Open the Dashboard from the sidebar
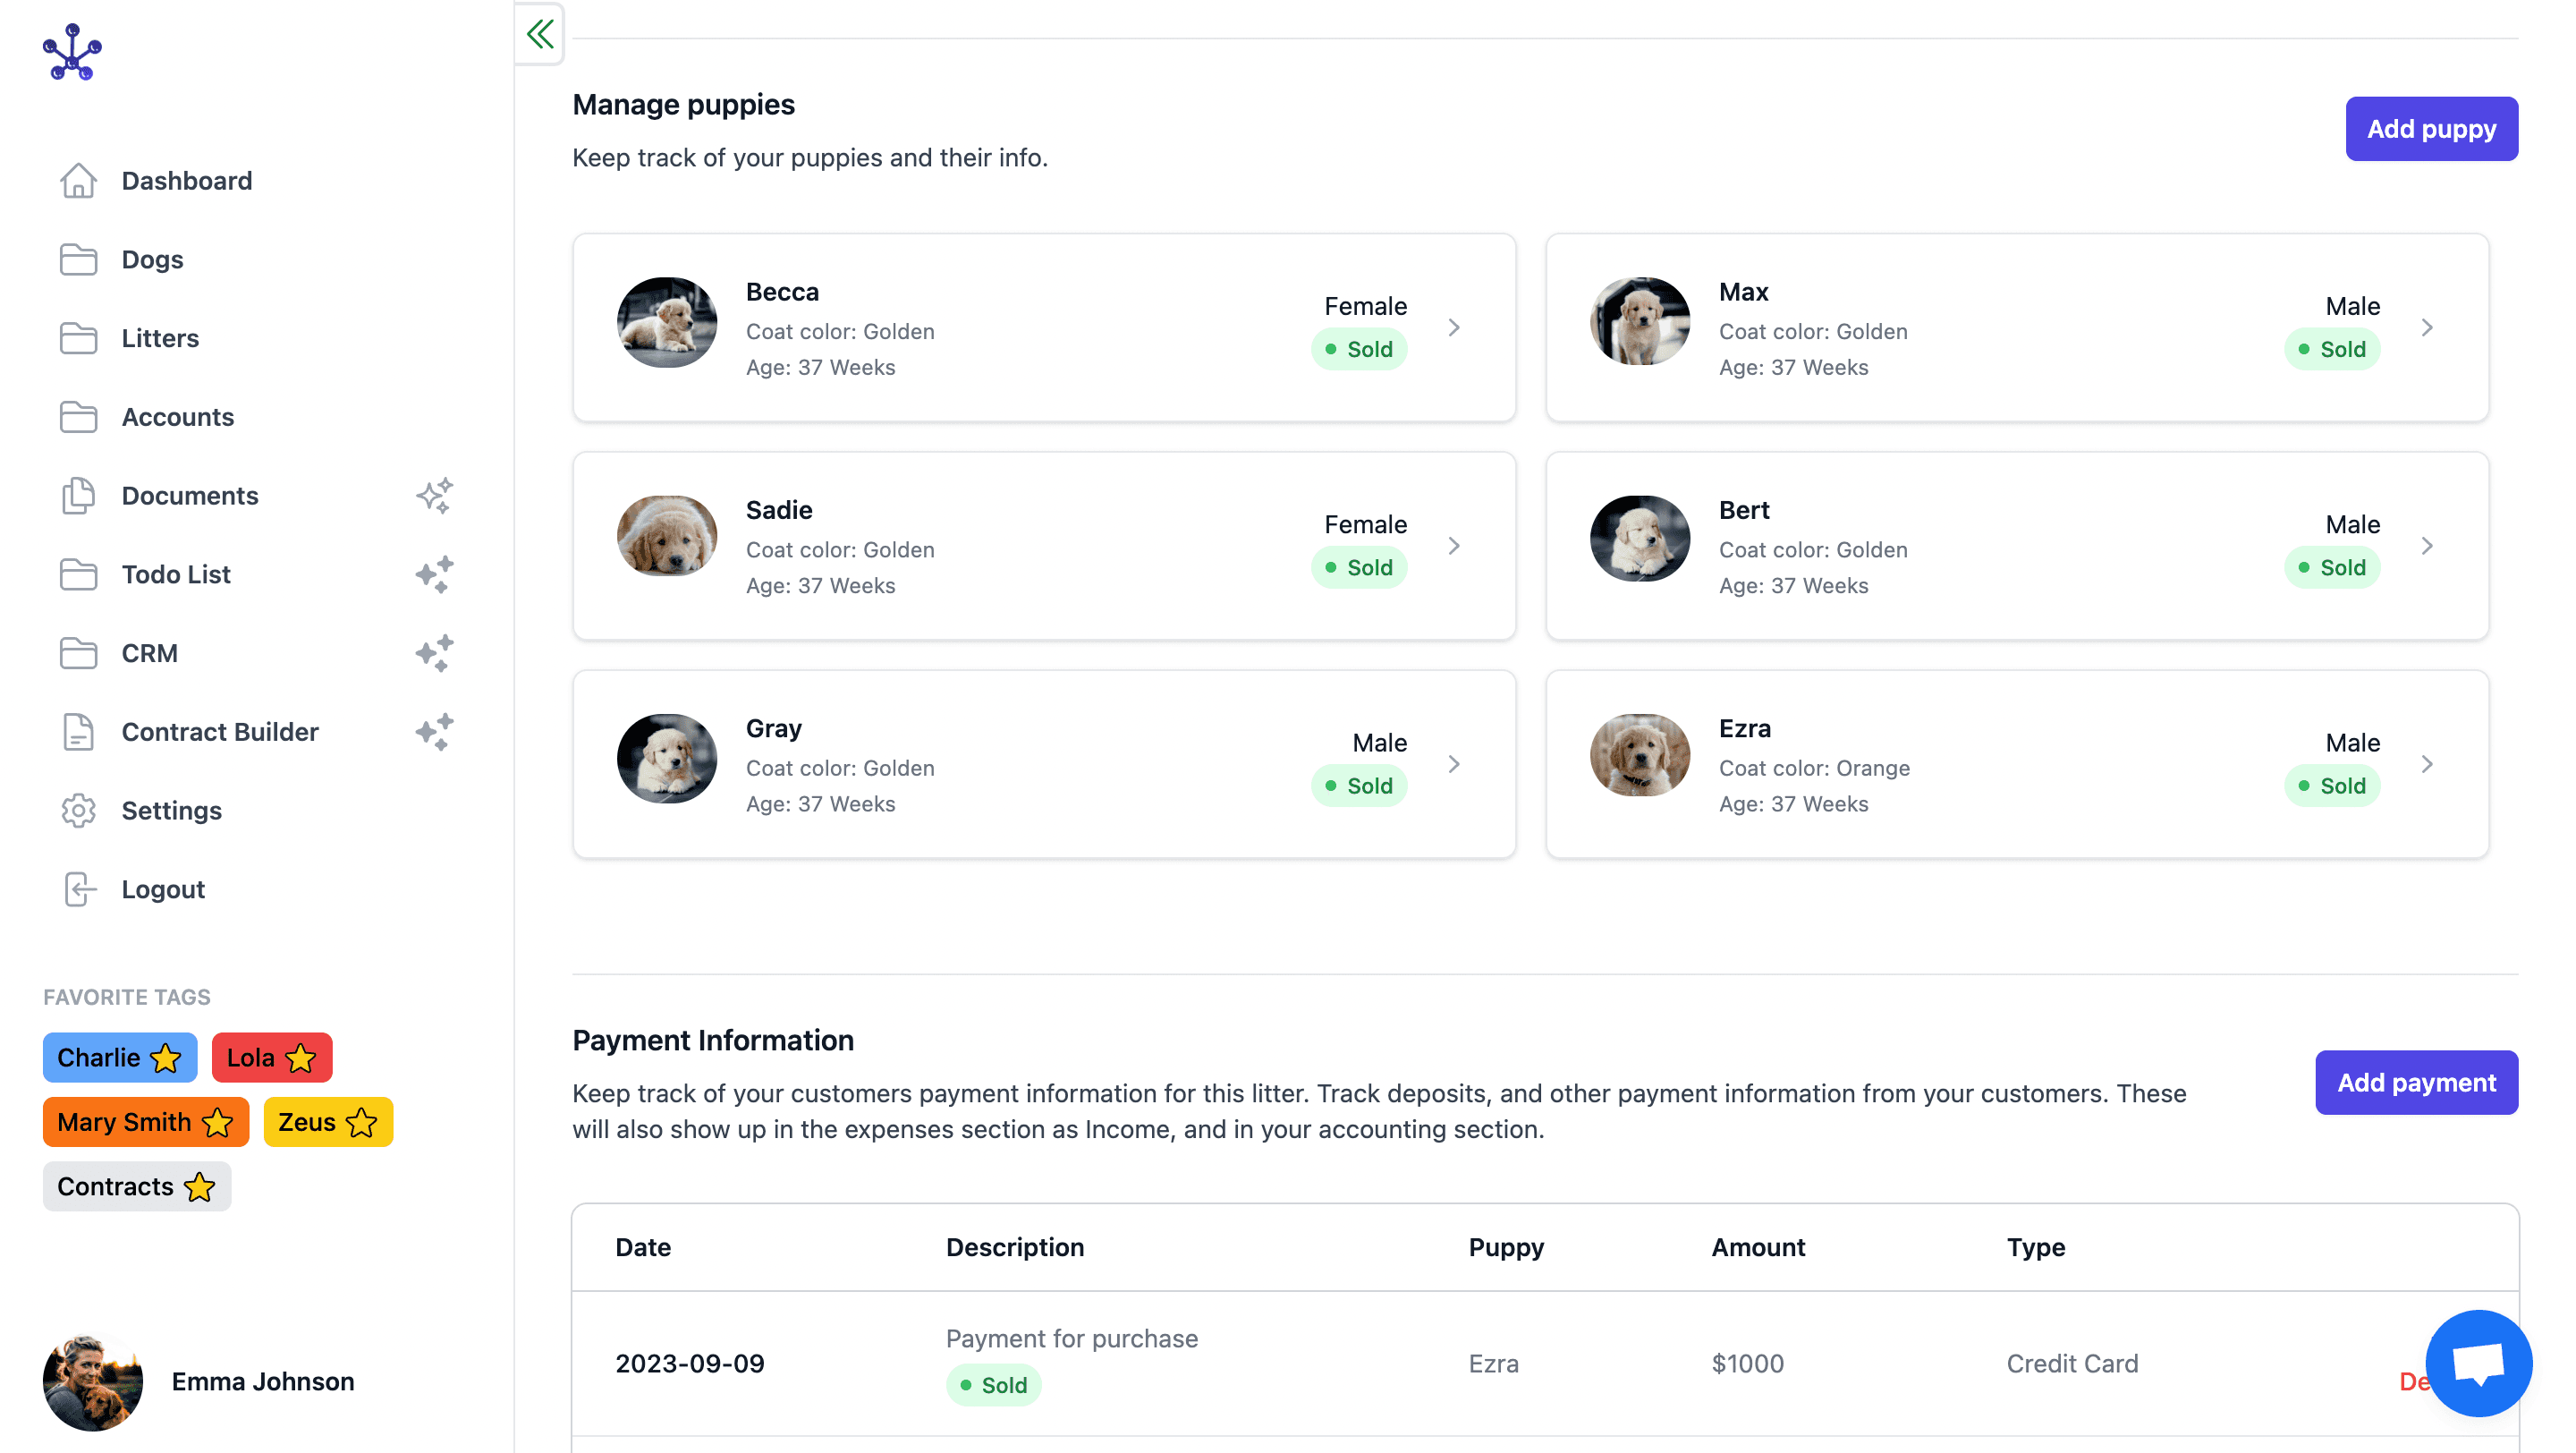The width and height of the screenshot is (2576, 1453). coord(186,180)
